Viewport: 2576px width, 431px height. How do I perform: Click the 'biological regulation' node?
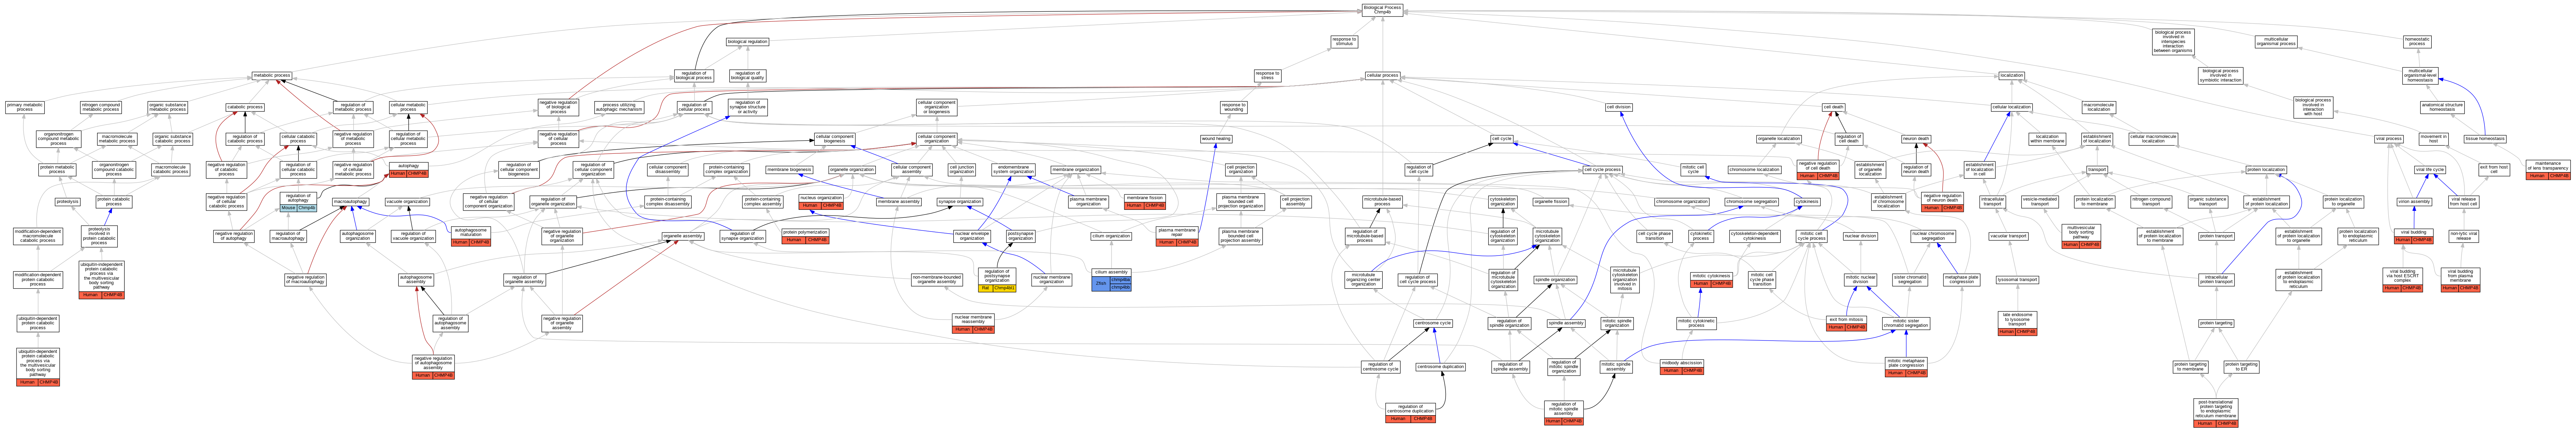pos(747,42)
